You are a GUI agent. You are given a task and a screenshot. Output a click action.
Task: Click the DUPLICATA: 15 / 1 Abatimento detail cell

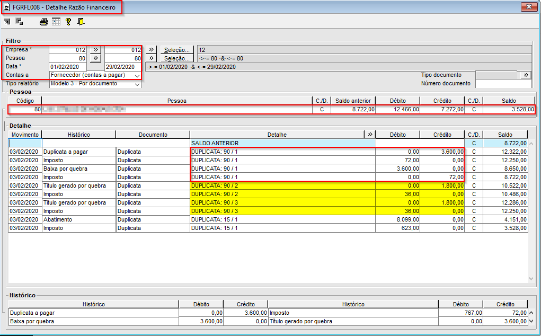pyautogui.click(x=282, y=219)
